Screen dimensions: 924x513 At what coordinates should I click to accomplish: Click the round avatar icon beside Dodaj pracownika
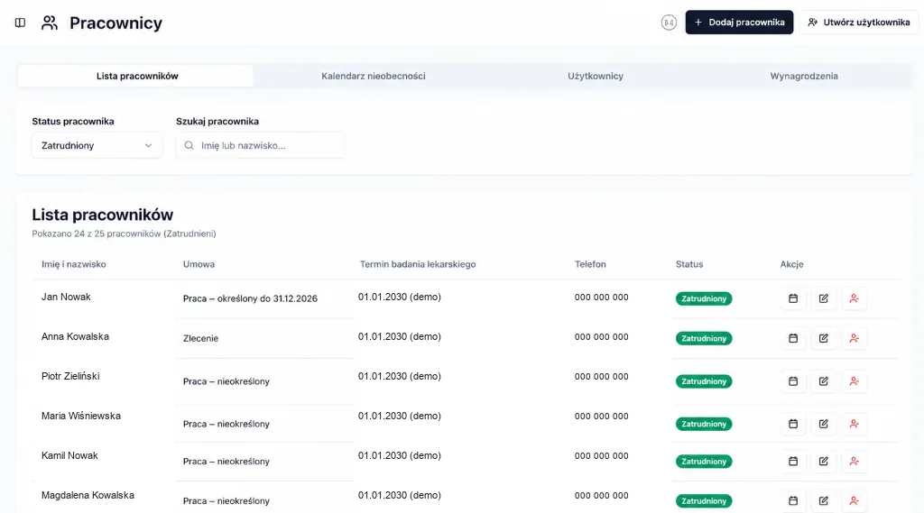point(669,23)
